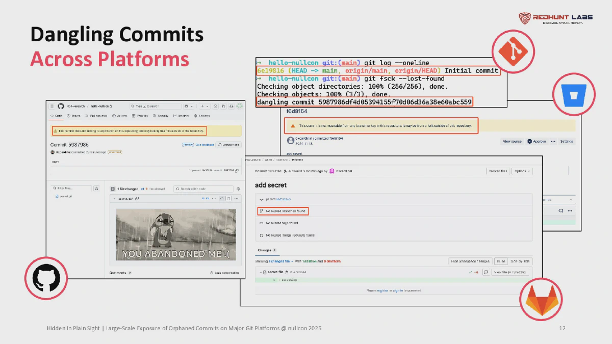The height and width of the screenshot is (344, 612).
Task: Open the Bitbucket Settings button
Action: point(567,141)
